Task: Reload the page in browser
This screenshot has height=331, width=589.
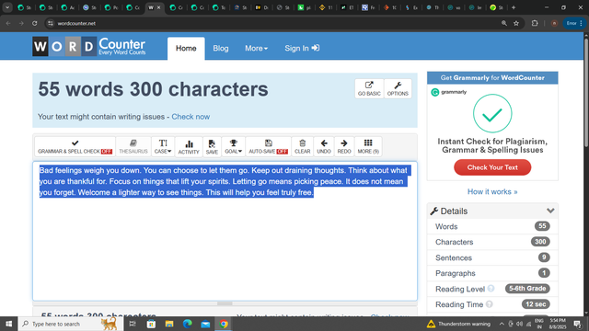Action: pos(35,23)
